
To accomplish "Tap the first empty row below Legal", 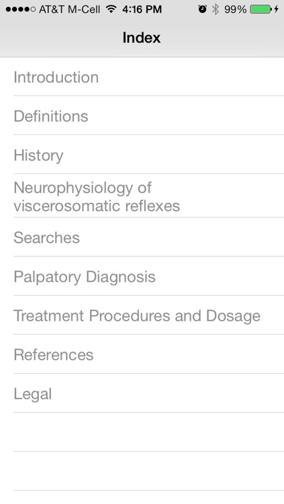I will pos(142,431).
